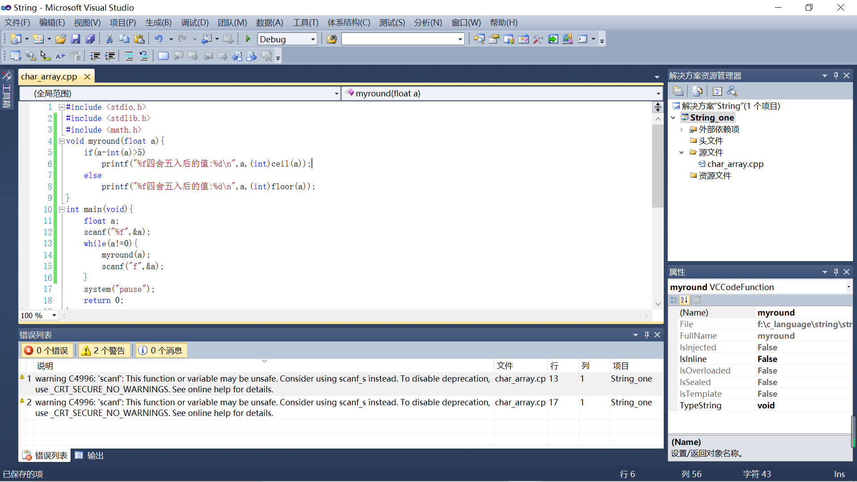The image size is (857, 482).
Task: Click the Navigate Backward icon
Action: (207, 39)
